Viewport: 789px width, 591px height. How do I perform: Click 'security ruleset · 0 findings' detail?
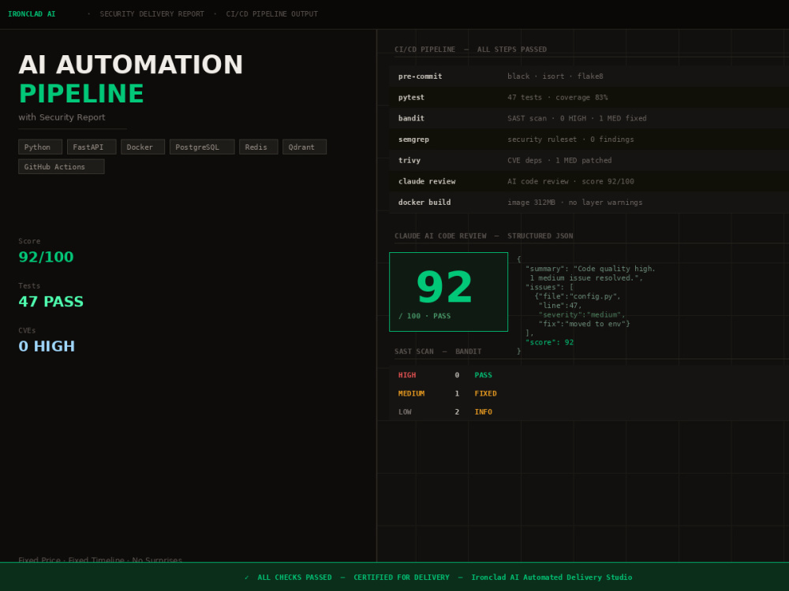570,139
